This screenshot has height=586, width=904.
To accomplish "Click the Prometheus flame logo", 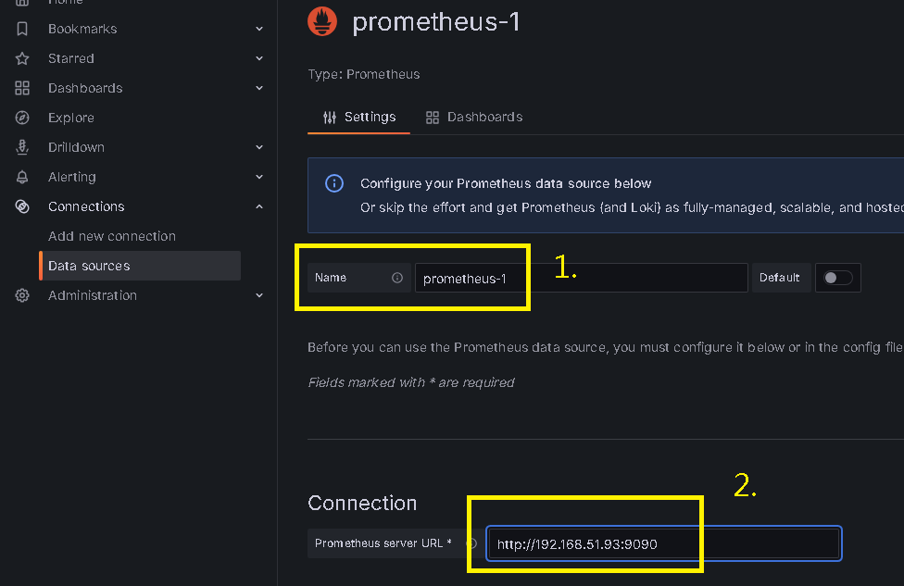I will point(322,22).
